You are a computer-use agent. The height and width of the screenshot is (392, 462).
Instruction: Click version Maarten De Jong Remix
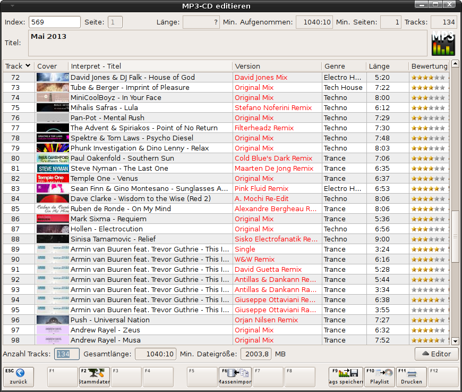pyautogui.click(x=274, y=169)
